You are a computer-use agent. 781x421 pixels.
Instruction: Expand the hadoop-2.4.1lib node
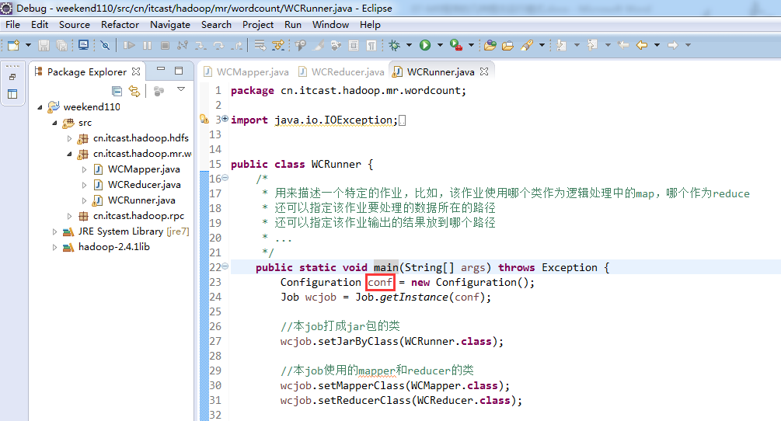pyautogui.click(x=54, y=247)
